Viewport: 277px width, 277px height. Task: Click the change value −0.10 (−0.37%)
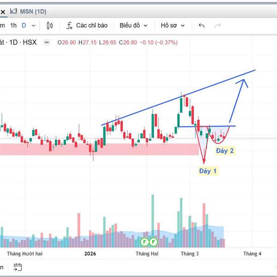click(159, 42)
